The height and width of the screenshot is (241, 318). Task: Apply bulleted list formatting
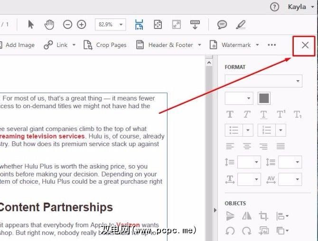234,130
